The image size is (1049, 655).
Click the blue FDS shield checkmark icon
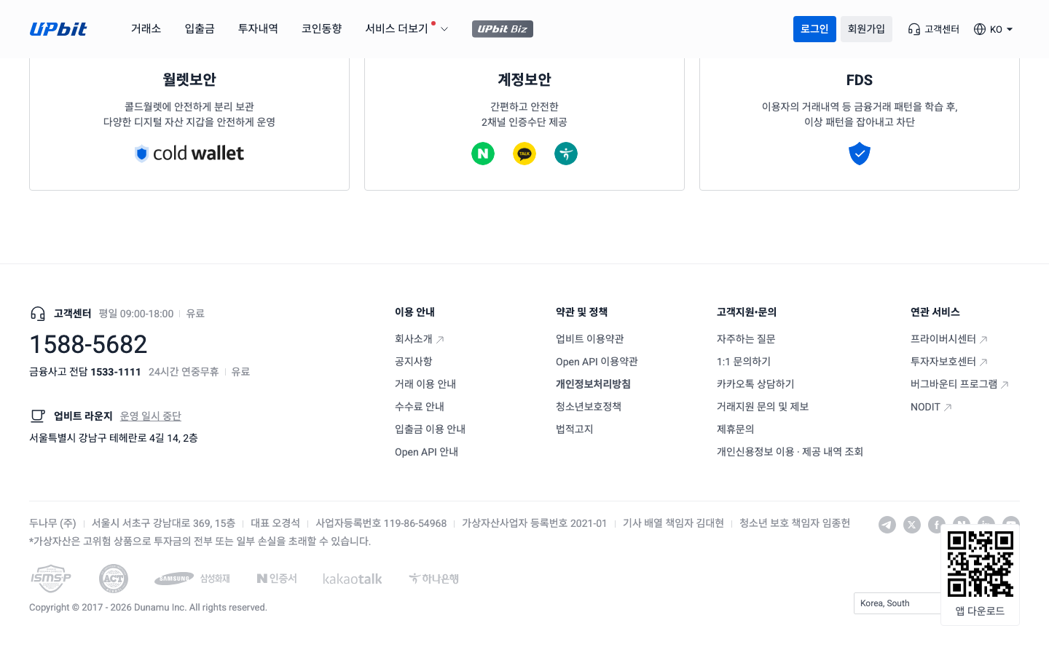[860, 154]
